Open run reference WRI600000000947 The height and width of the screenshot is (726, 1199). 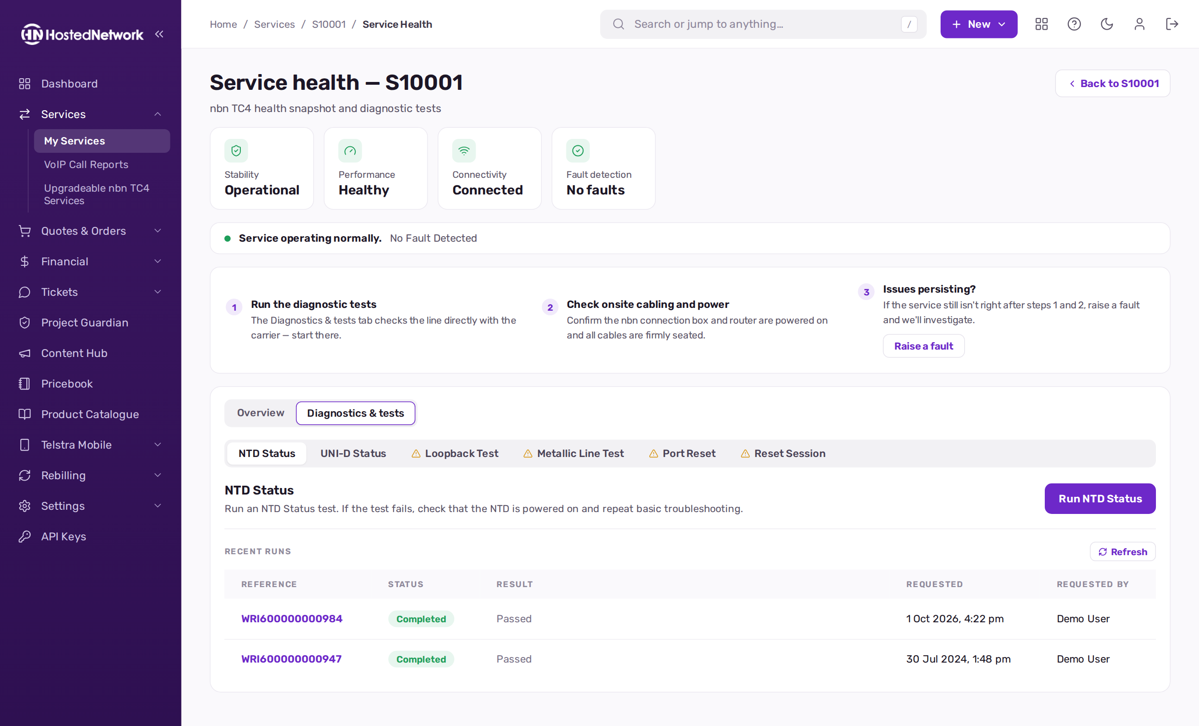point(291,659)
